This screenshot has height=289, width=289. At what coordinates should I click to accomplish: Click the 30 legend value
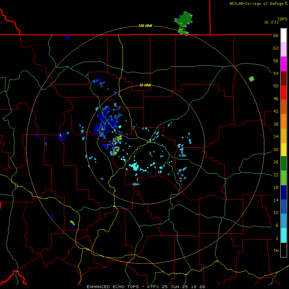coord(276,149)
